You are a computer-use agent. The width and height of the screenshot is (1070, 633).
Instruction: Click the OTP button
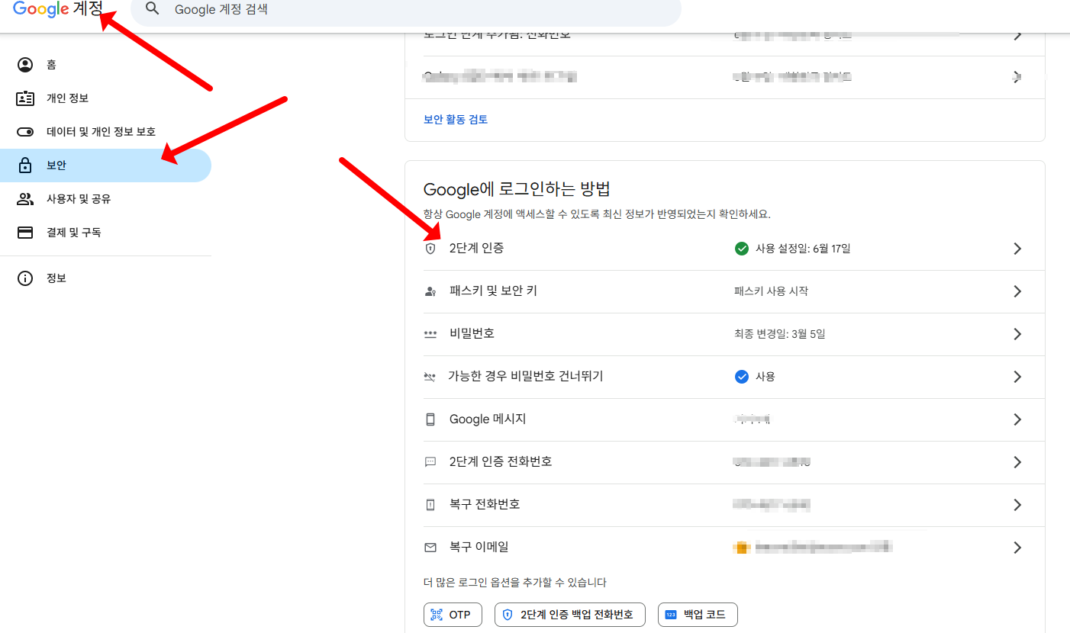[x=453, y=615]
